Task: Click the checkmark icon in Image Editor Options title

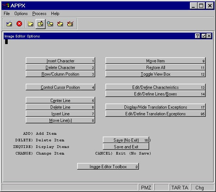Action: pos(204,36)
